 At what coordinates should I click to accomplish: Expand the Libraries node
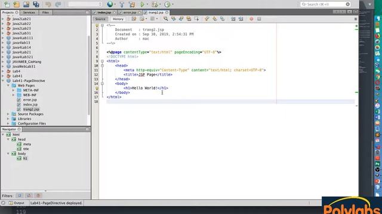(8, 119)
